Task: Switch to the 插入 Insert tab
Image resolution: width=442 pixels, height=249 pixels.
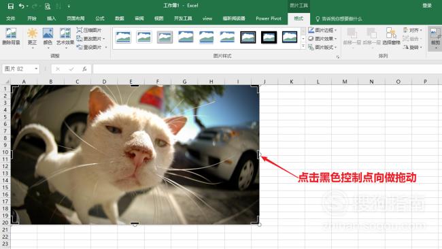Action: point(51,18)
